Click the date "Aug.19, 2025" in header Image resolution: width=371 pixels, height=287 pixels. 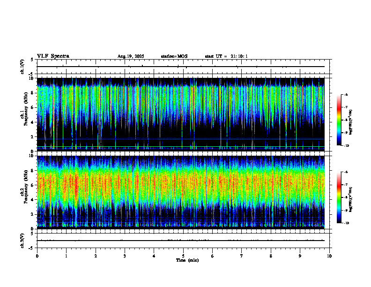(x=131, y=56)
